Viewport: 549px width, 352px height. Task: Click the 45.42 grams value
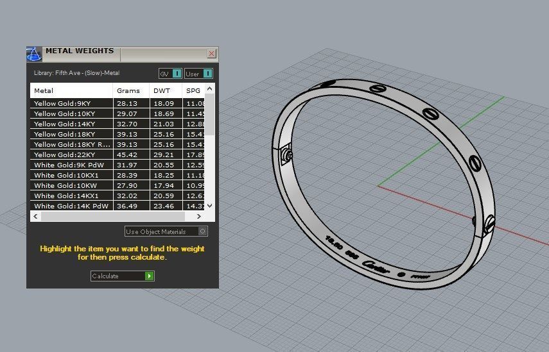(127, 155)
